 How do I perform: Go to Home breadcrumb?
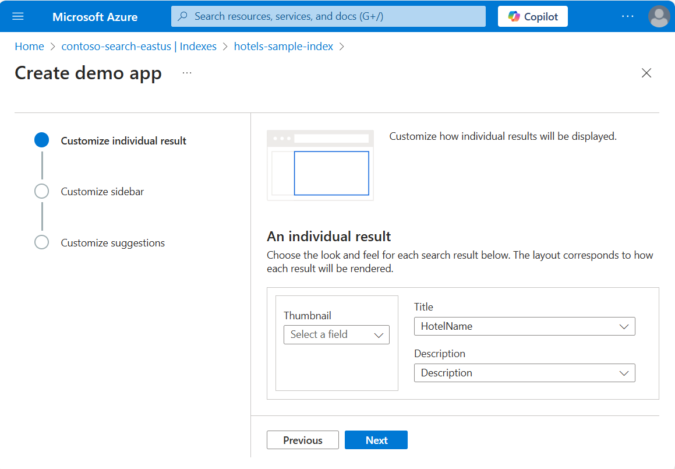(29, 47)
